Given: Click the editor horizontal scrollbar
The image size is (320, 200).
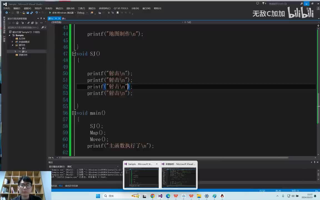Looking at the screenshot, I should point(174,157).
